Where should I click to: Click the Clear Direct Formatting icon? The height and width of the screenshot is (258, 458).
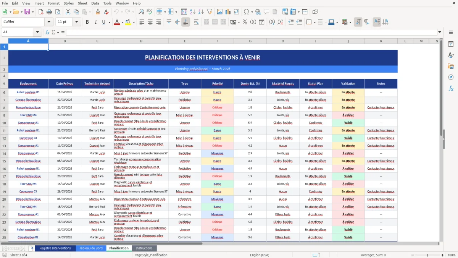pyautogui.click(x=106, y=12)
